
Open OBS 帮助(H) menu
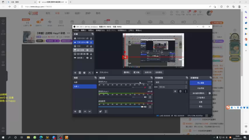pyautogui.click(x=139, y=30)
